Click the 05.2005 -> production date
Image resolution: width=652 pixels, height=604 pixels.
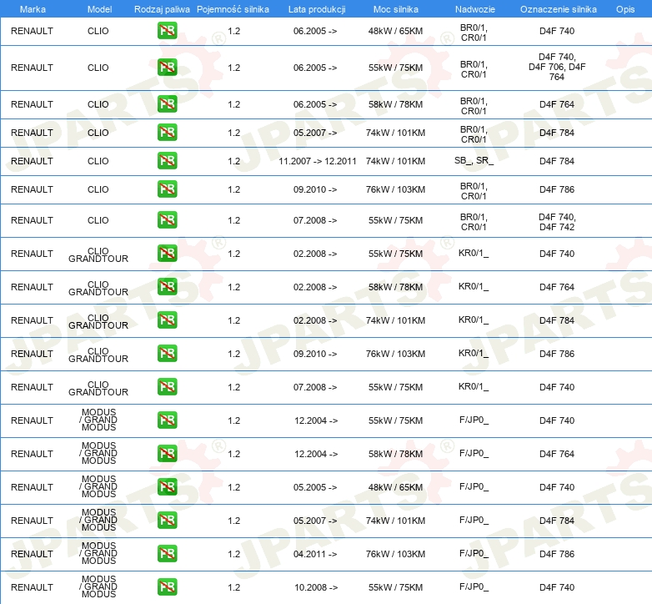315,487
